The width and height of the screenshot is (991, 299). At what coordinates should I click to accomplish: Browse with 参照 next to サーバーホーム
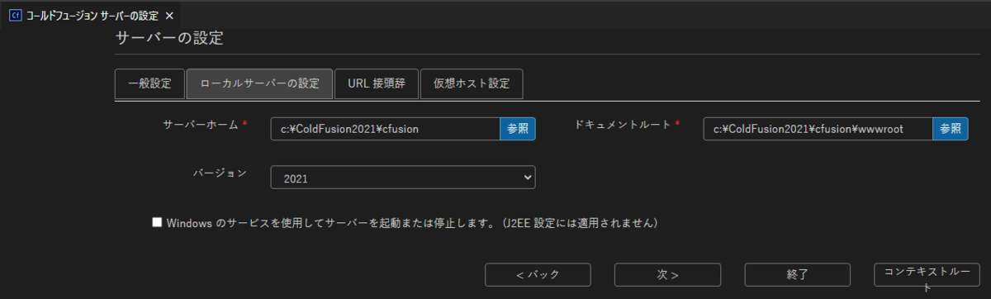pos(518,129)
